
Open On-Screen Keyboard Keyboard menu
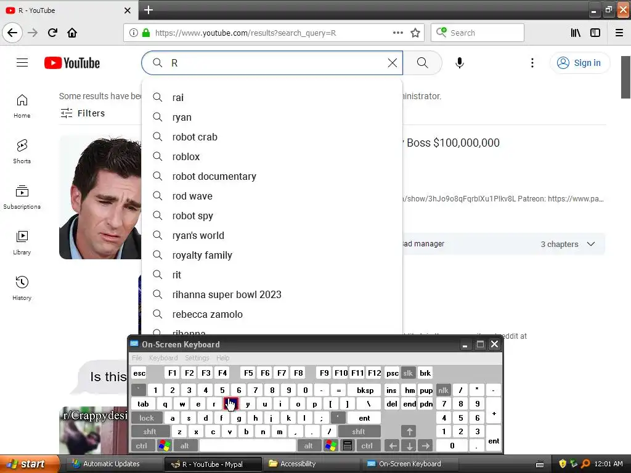point(163,358)
